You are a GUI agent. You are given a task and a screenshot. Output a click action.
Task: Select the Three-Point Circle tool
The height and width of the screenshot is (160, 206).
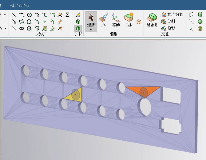pyautogui.click(x=29, y=22)
